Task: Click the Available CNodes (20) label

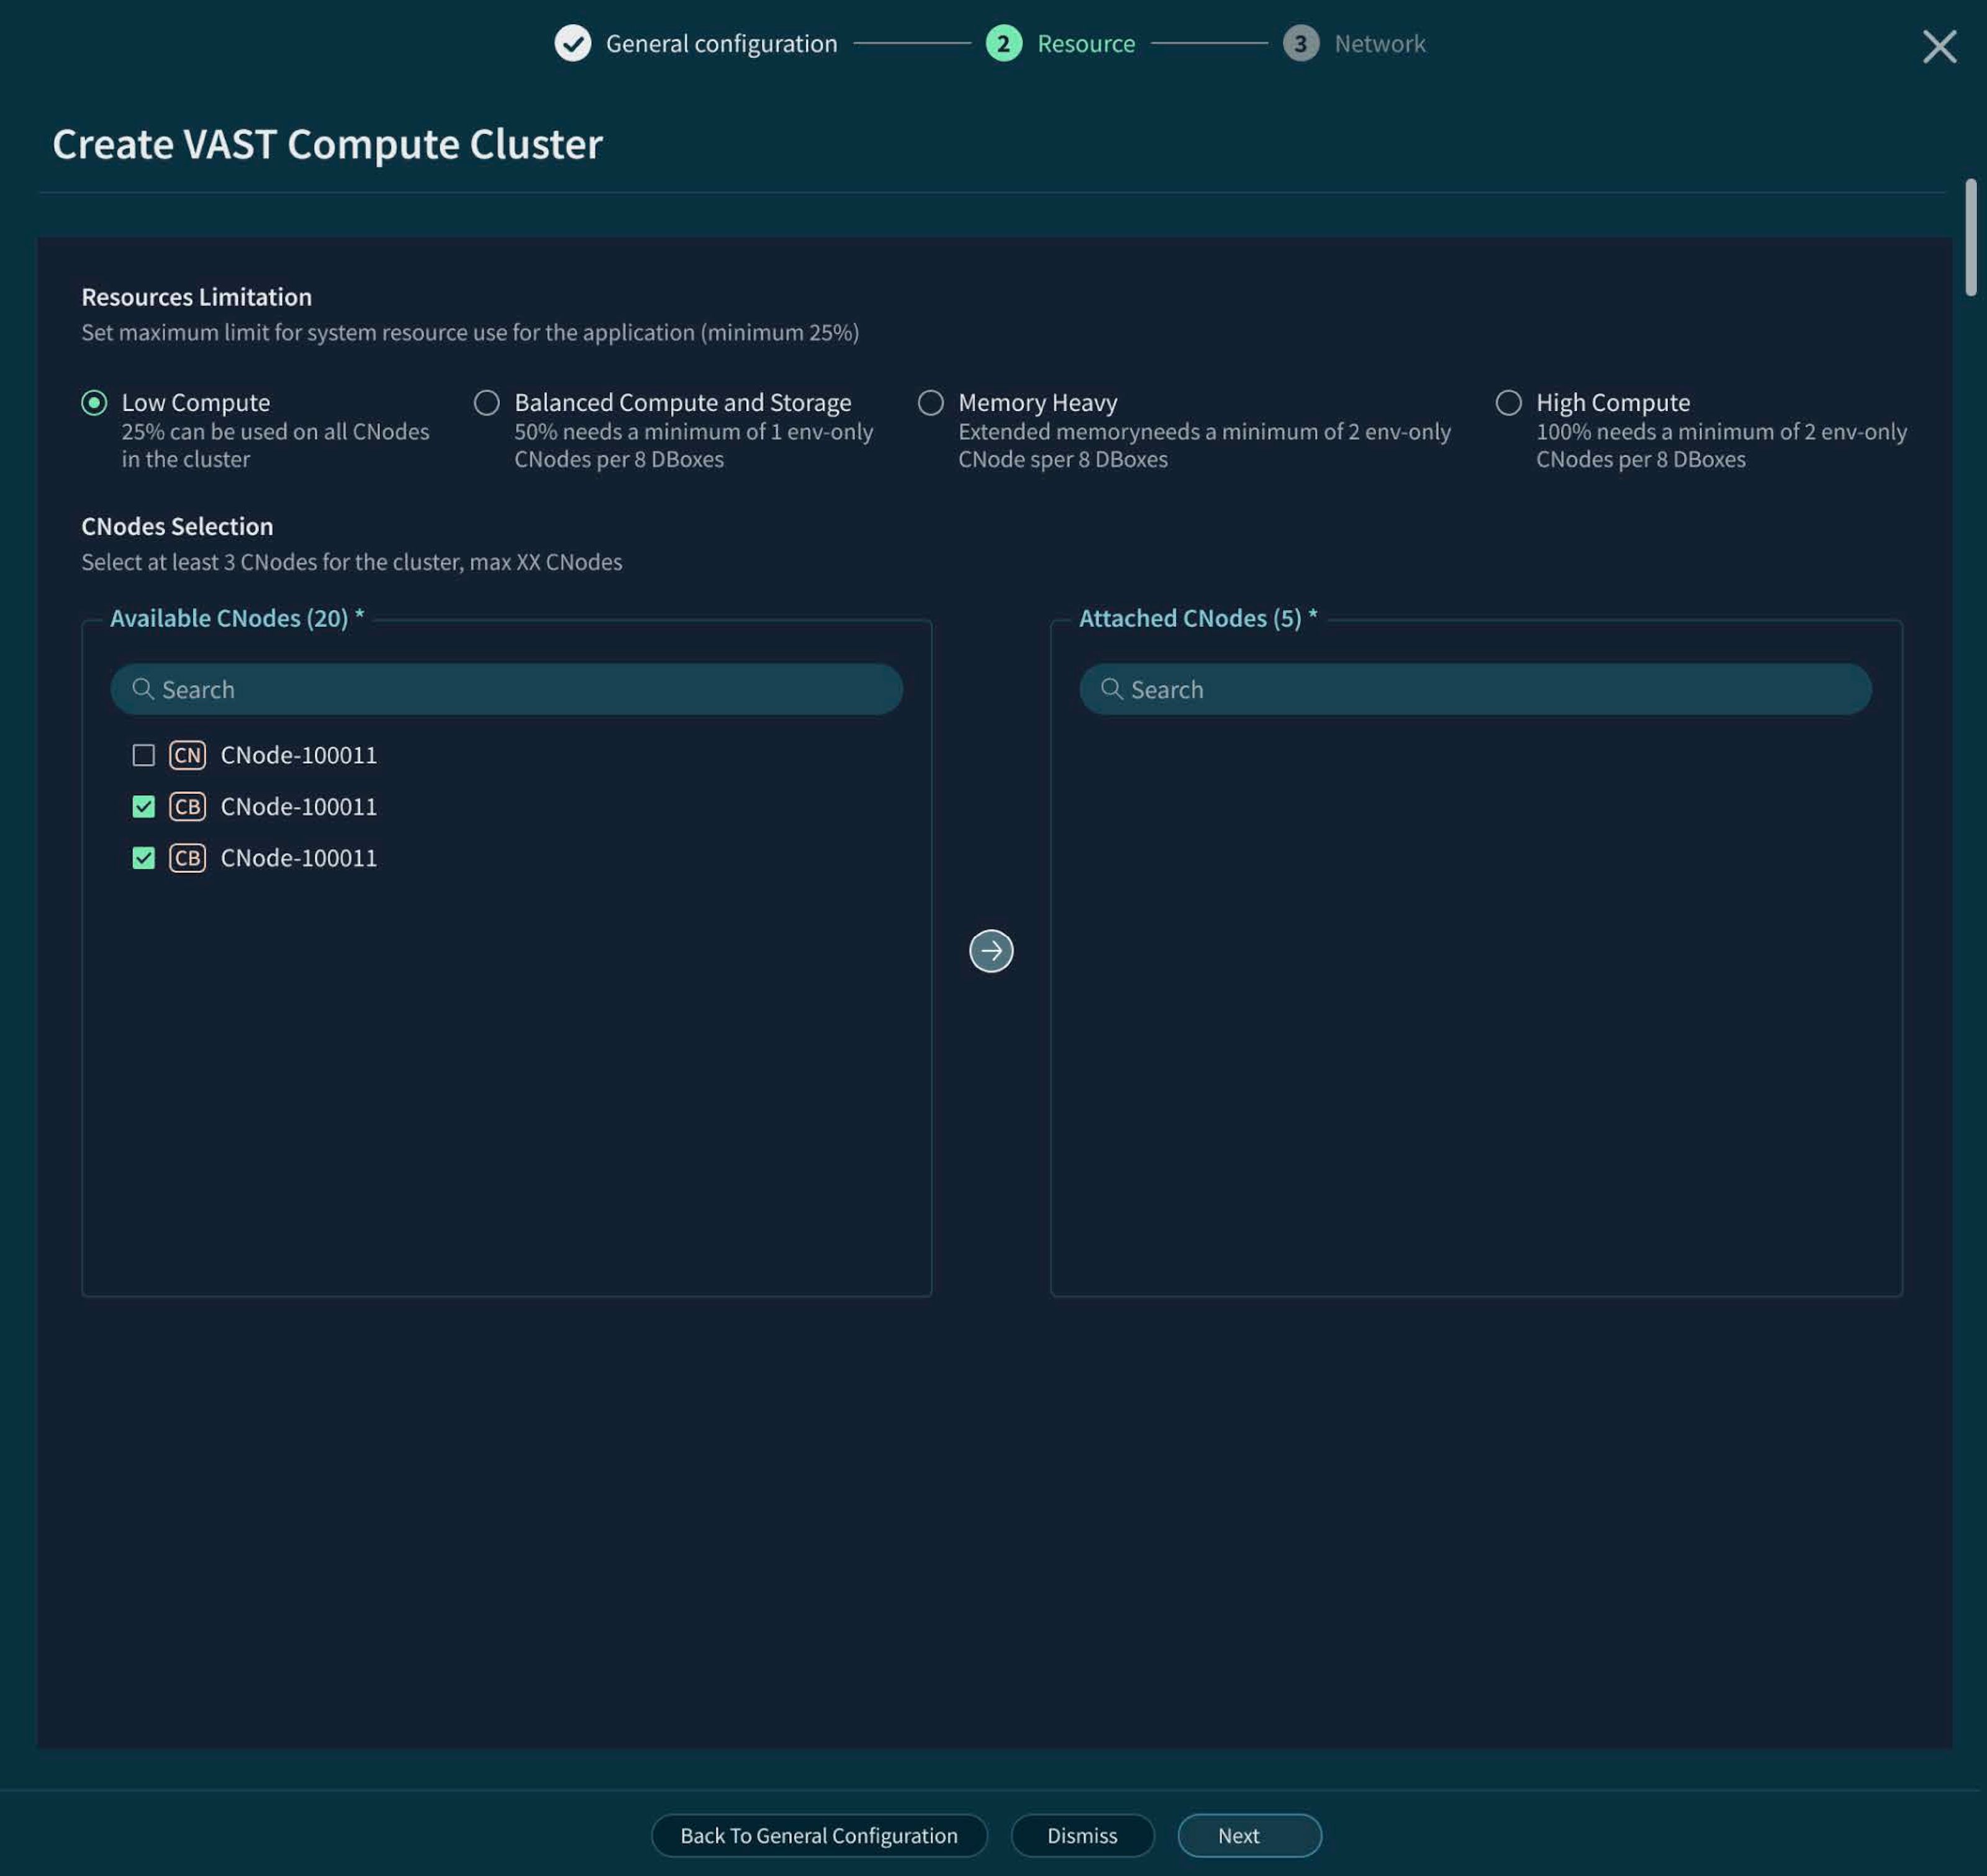Action: [x=237, y=618]
